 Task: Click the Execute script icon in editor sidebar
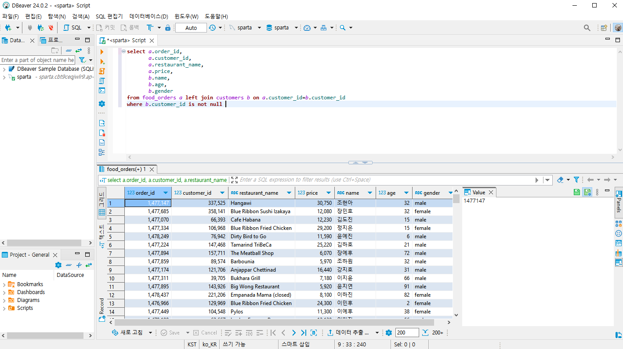(x=102, y=71)
